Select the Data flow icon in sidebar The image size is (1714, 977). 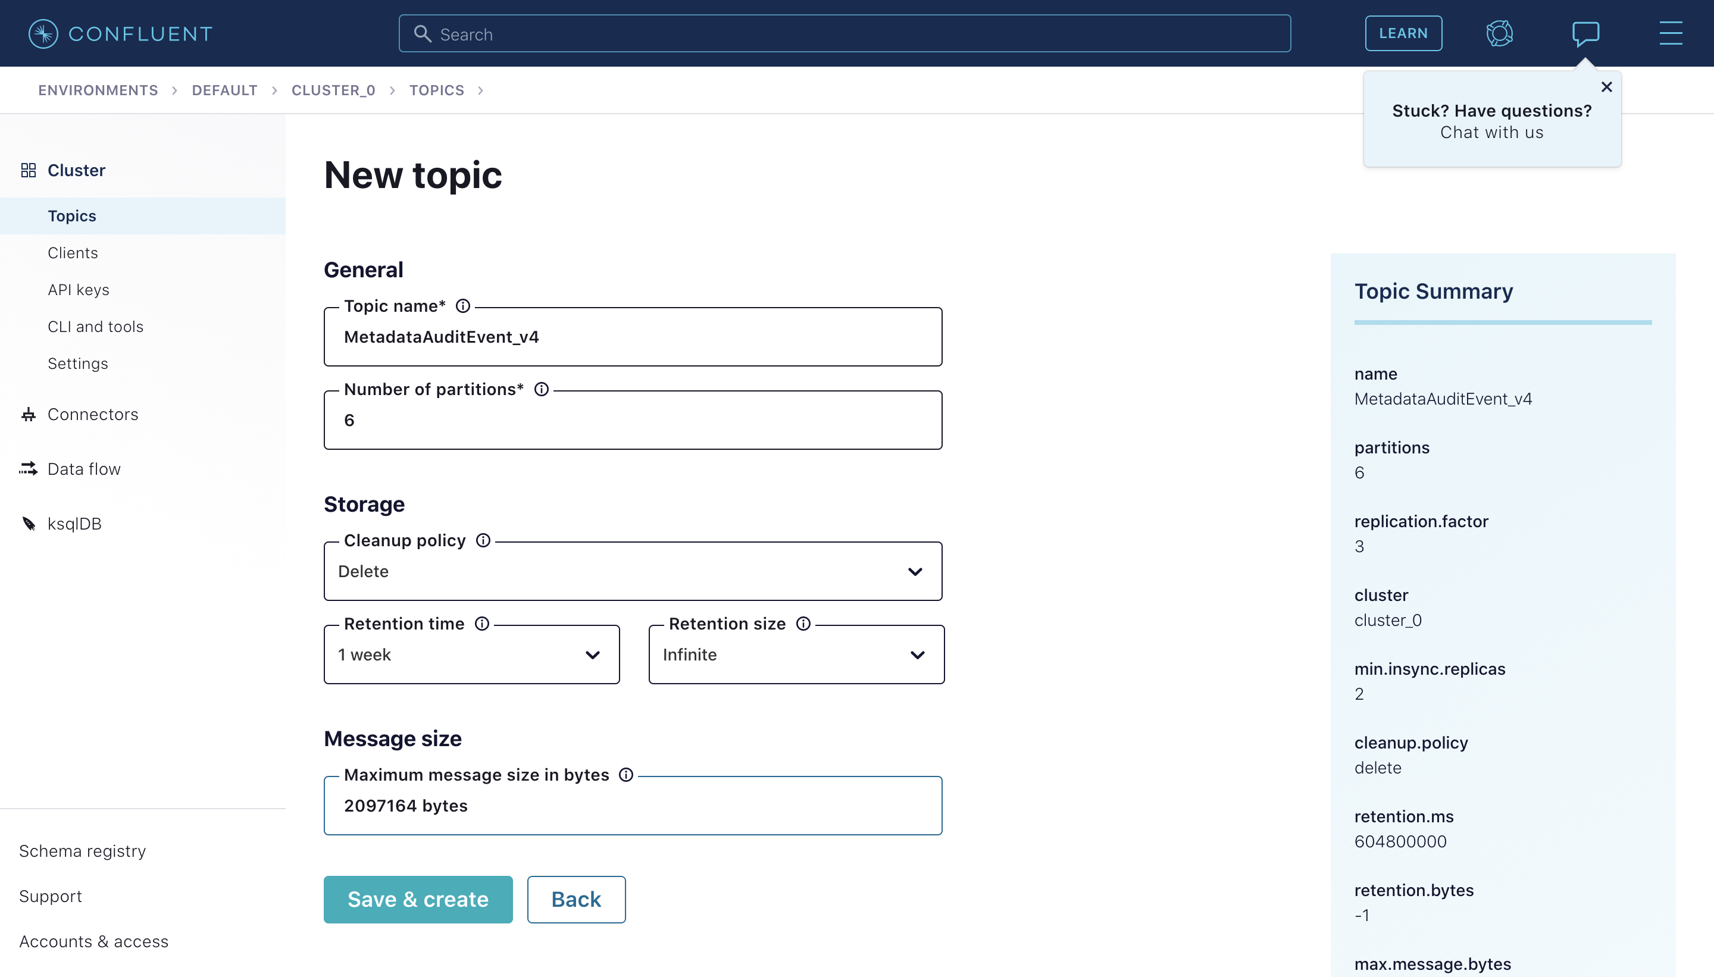[x=27, y=468]
